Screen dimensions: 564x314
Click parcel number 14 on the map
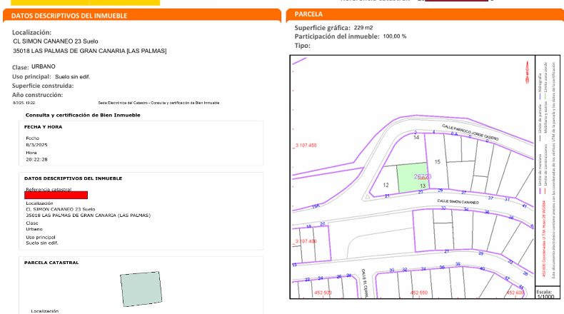point(416,138)
